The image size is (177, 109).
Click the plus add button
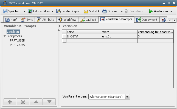(10, 102)
